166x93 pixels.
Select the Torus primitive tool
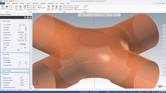(11, 10)
